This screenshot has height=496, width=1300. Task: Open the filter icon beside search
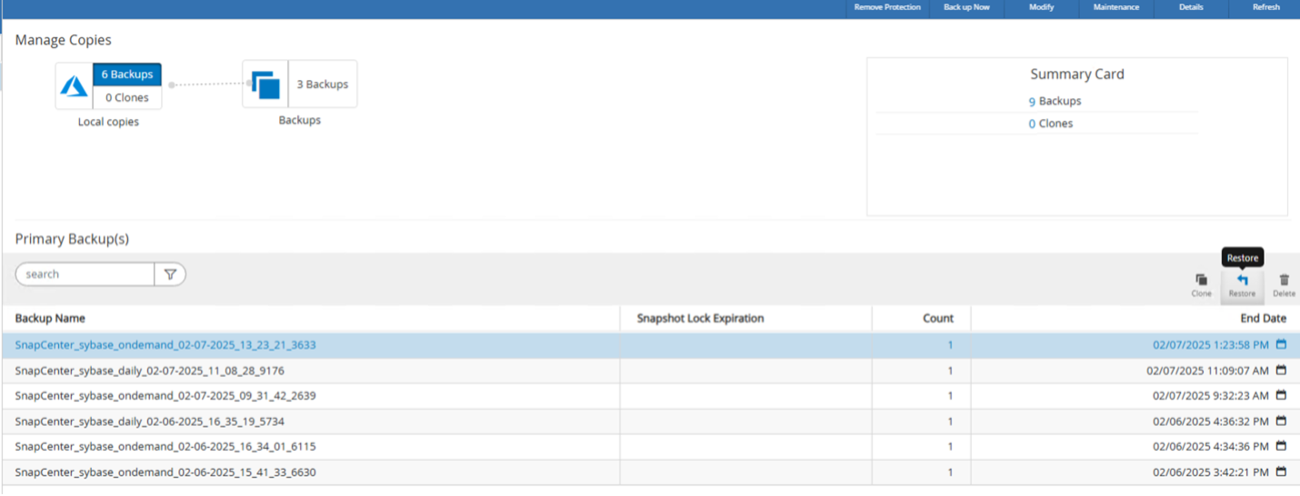click(x=170, y=274)
